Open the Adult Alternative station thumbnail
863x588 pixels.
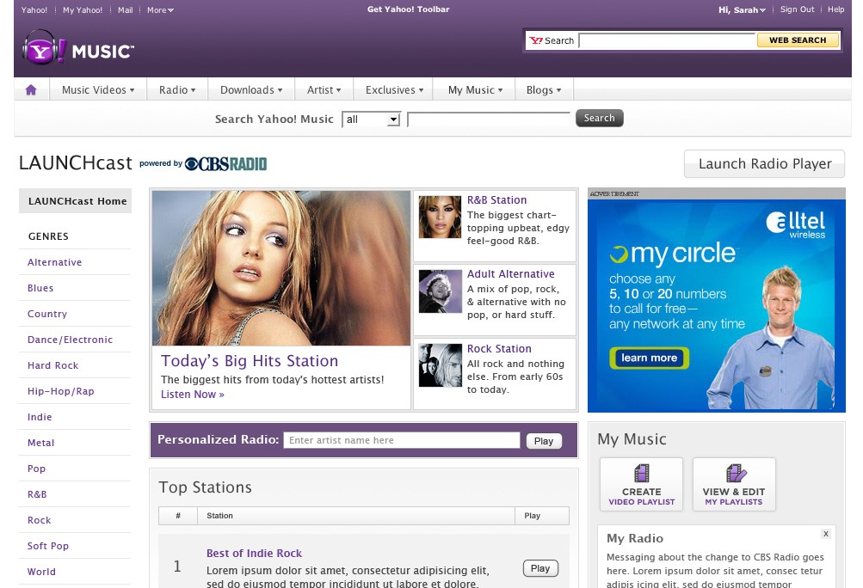440,291
